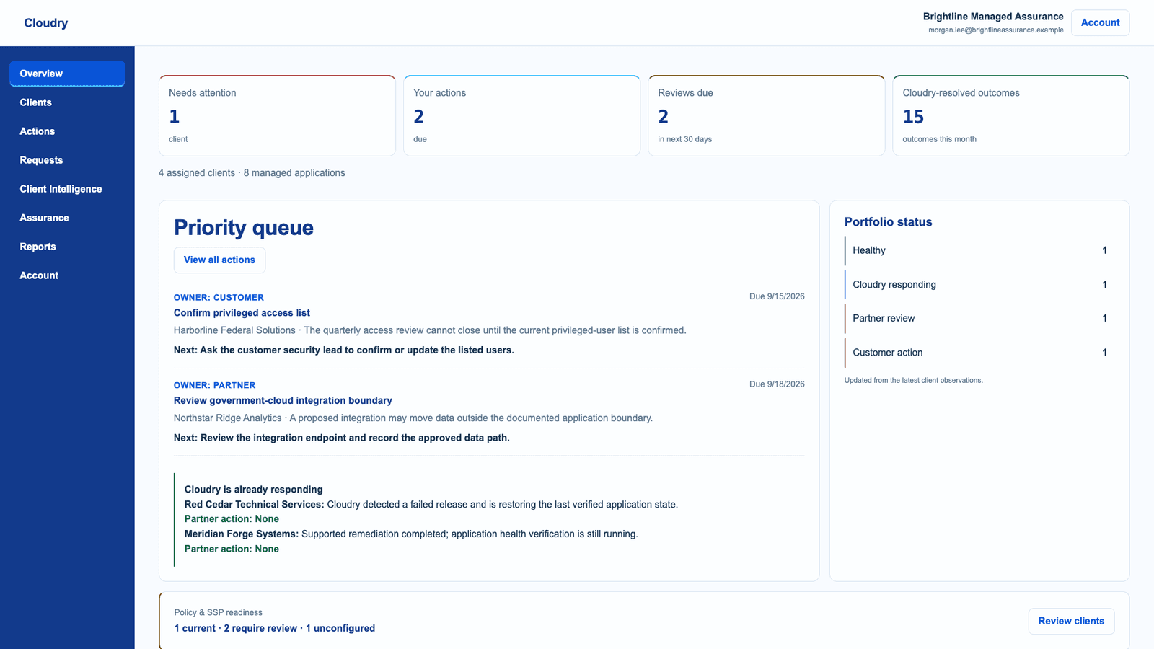Select the Healthy portfolio status row
Image resolution: width=1154 pixels, height=649 pixels.
[979, 250]
